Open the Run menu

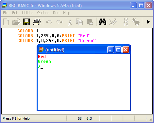point(56,13)
